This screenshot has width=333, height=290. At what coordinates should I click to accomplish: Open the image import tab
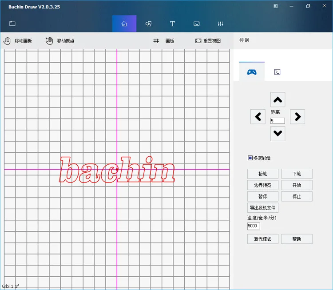click(x=196, y=24)
